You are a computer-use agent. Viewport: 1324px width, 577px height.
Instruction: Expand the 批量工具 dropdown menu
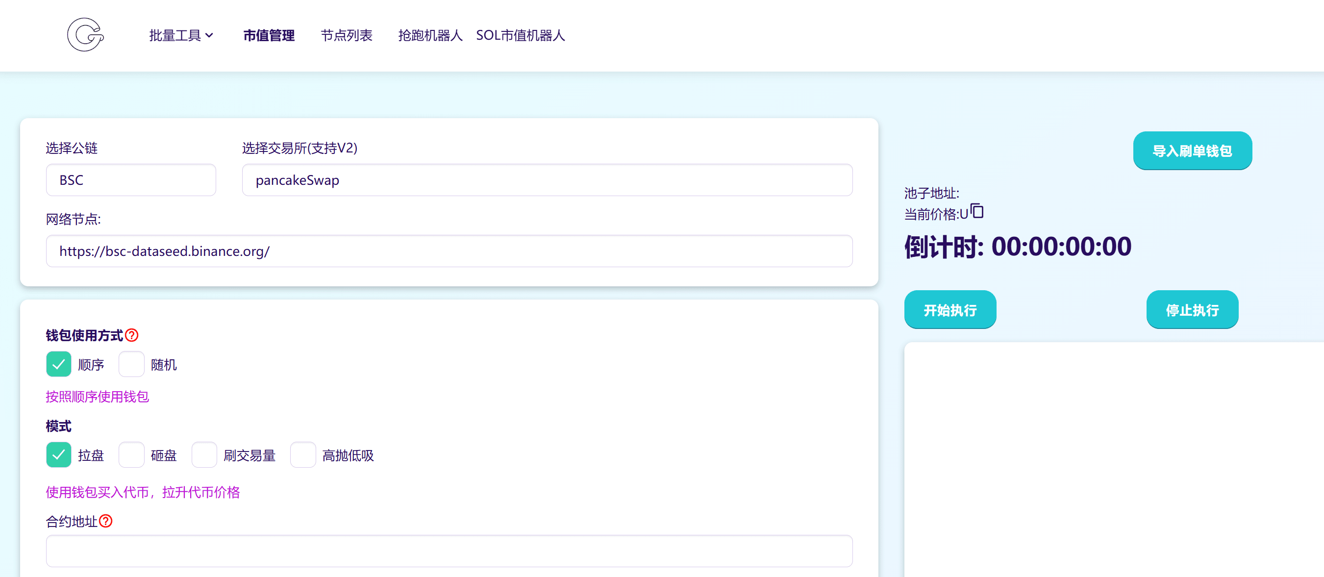coord(181,35)
